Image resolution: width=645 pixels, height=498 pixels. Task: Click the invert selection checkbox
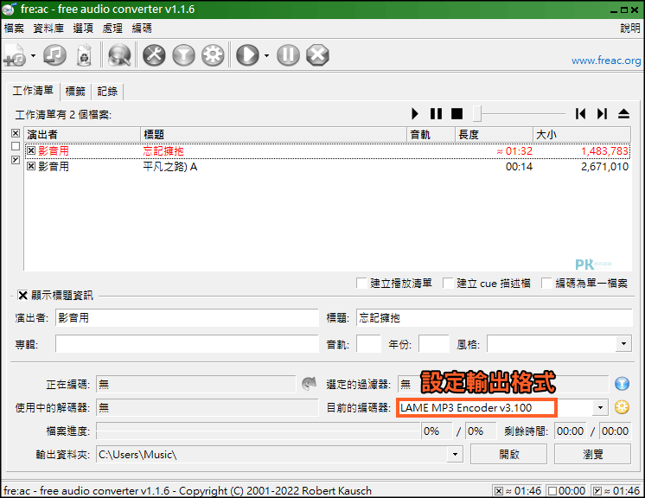(16, 160)
